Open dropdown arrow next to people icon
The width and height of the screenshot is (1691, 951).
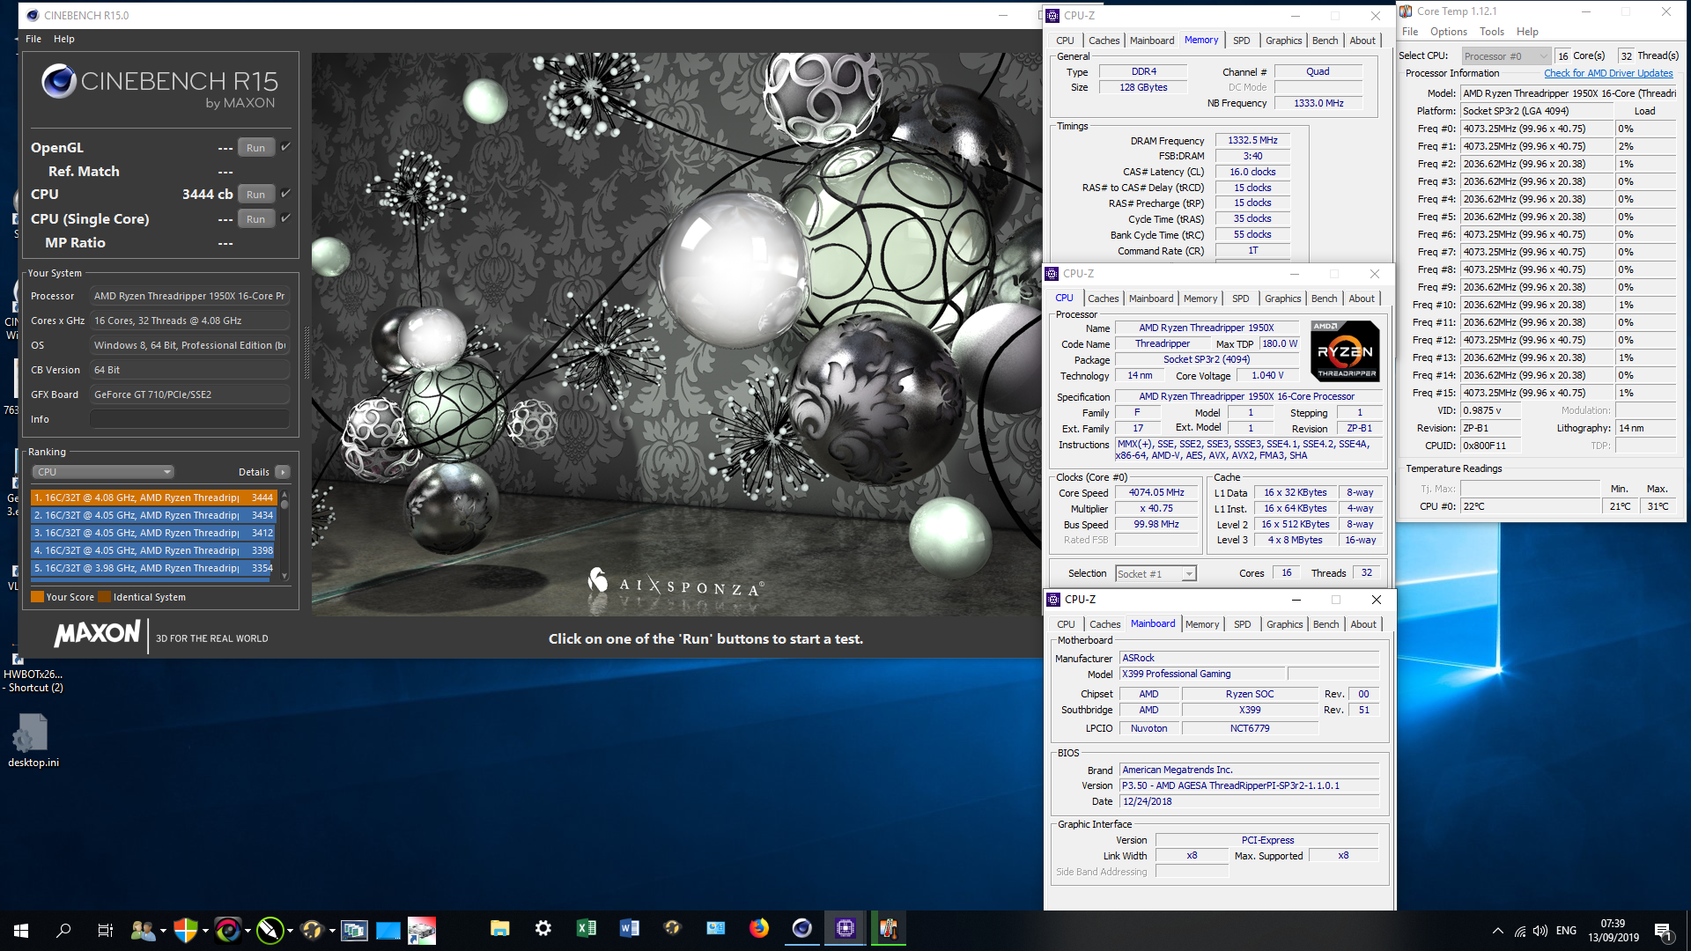(163, 930)
